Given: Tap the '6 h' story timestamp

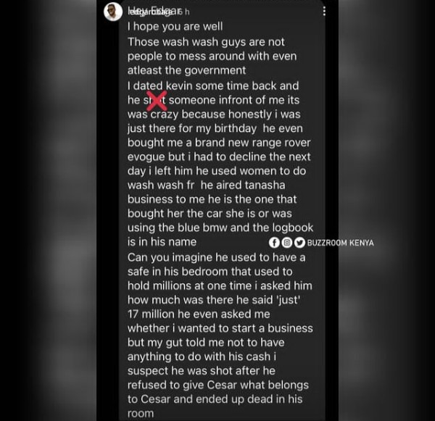Looking at the screenshot, I should (184, 12).
